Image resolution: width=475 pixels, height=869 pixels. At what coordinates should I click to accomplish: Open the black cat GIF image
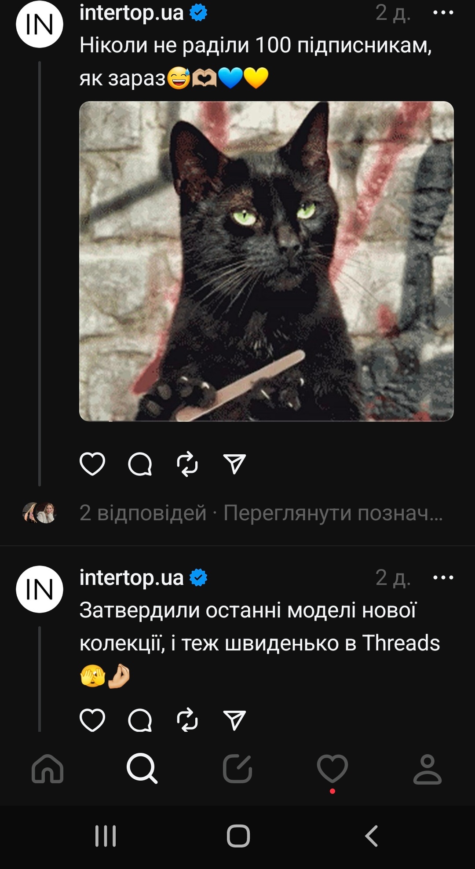click(x=267, y=261)
